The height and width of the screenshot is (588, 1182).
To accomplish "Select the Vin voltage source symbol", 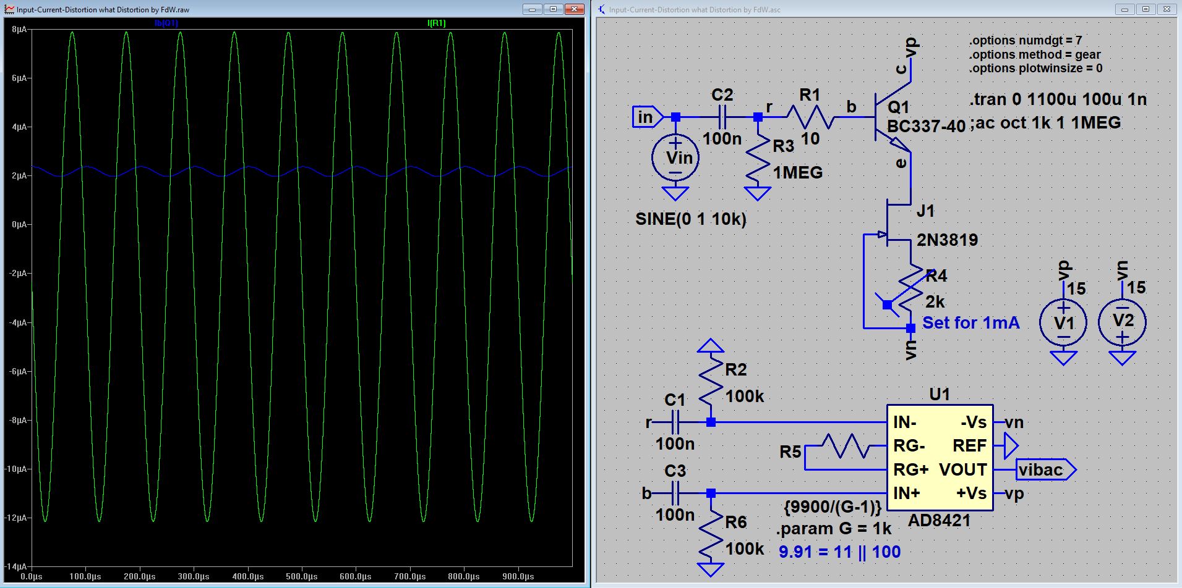I will (x=675, y=157).
